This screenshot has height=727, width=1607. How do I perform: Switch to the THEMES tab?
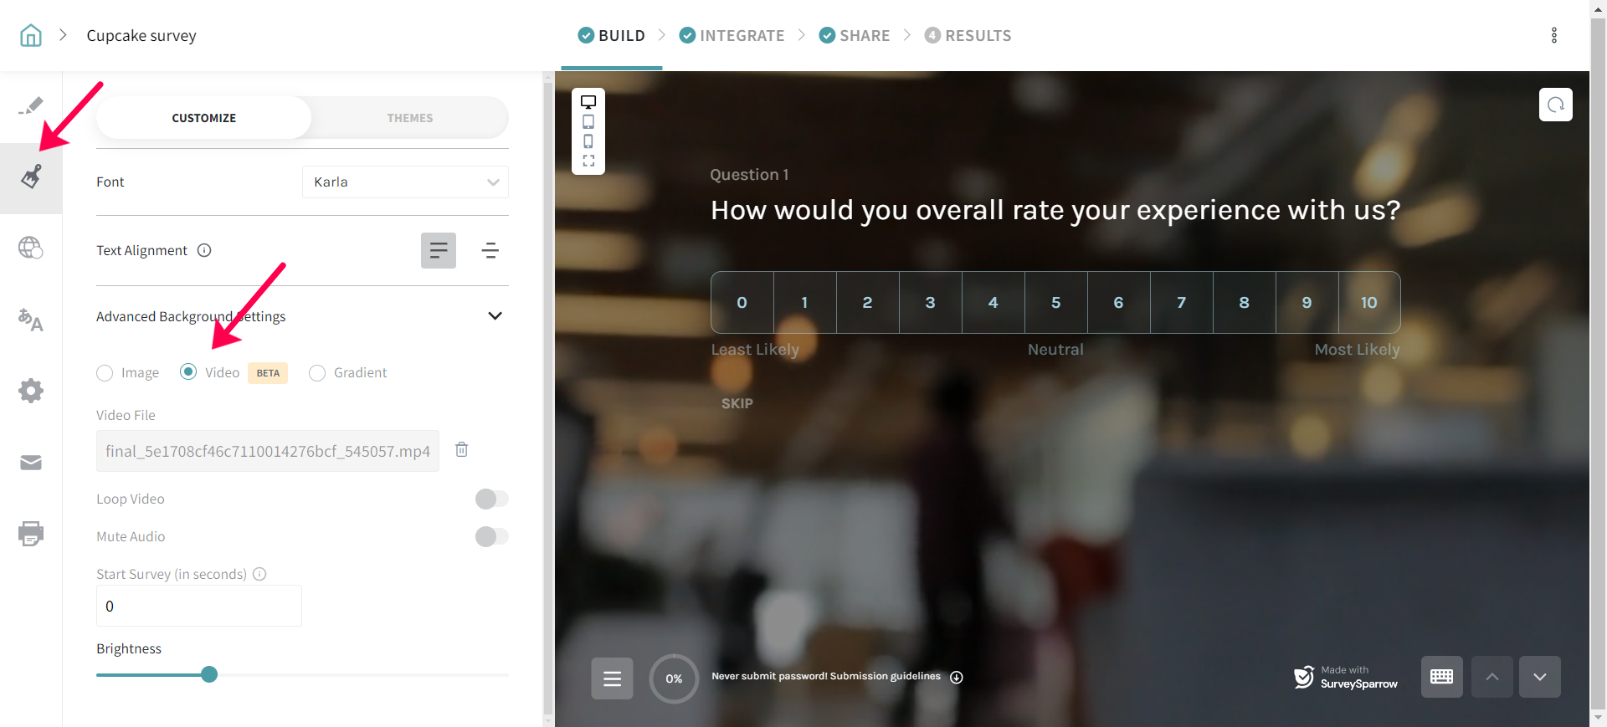pos(409,118)
